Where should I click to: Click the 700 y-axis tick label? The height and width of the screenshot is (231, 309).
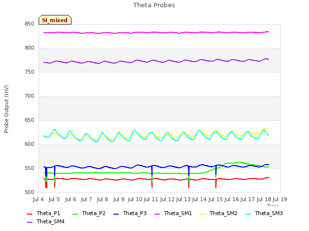[x=29, y=96]
